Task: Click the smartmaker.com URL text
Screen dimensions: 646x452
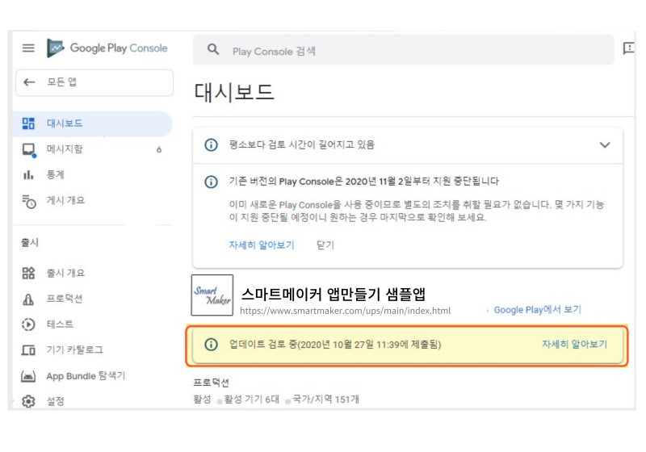Action: point(346,311)
